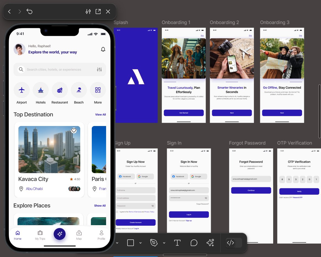The height and width of the screenshot is (257, 321).
Task: Toggle password visibility in Sign Up frame
Action: pos(153,206)
